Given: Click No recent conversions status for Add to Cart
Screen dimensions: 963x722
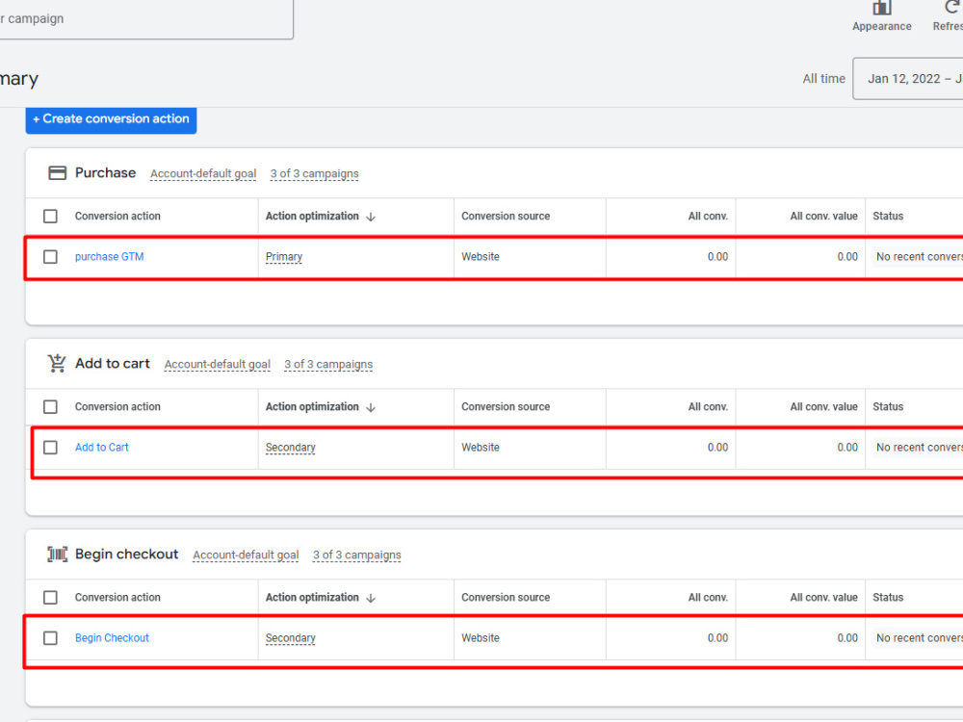Looking at the screenshot, I should (x=919, y=448).
